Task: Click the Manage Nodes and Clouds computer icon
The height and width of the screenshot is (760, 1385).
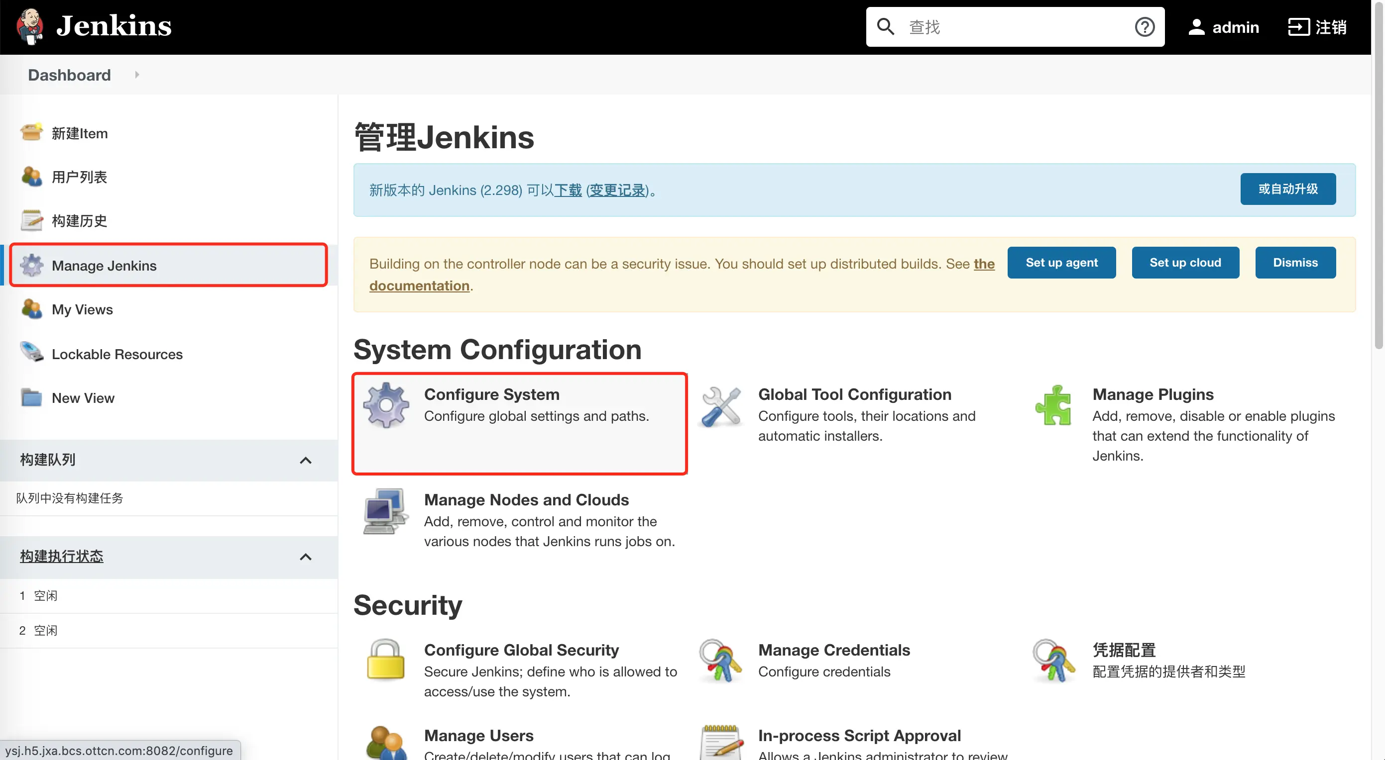Action: tap(385, 511)
